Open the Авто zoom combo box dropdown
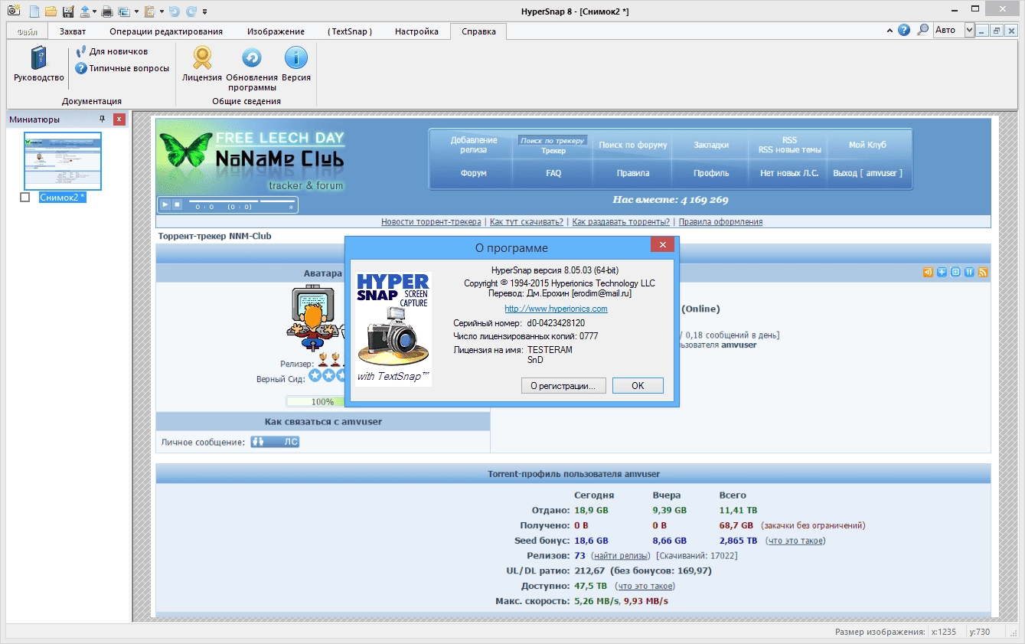Image resolution: width=1025 pixels, height=644 pixels. tap(969, 30)
